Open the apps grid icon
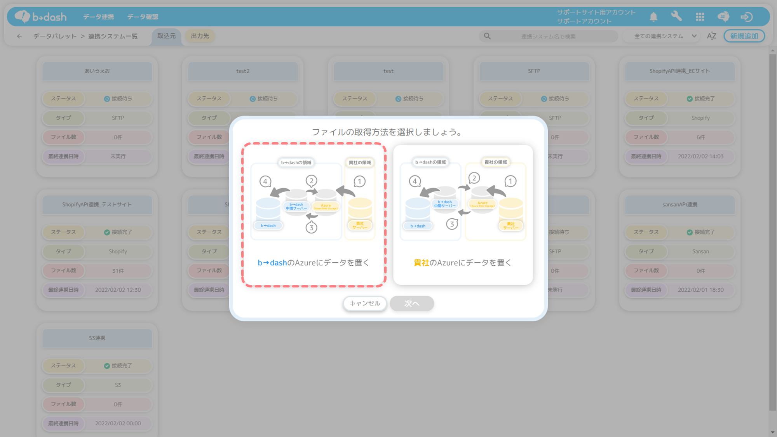 (x=700, y=17)
